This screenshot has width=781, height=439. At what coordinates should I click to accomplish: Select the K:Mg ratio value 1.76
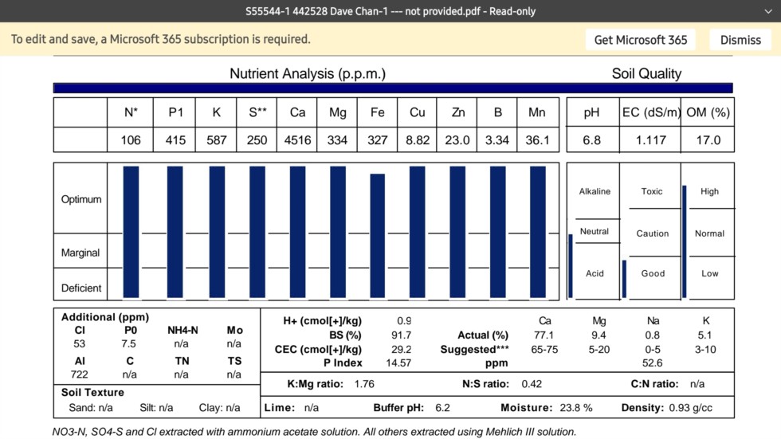(364, 384)
